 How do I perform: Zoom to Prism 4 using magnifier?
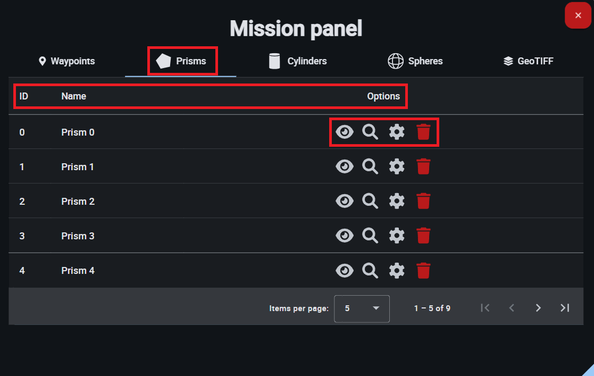[x=370, y=270]
